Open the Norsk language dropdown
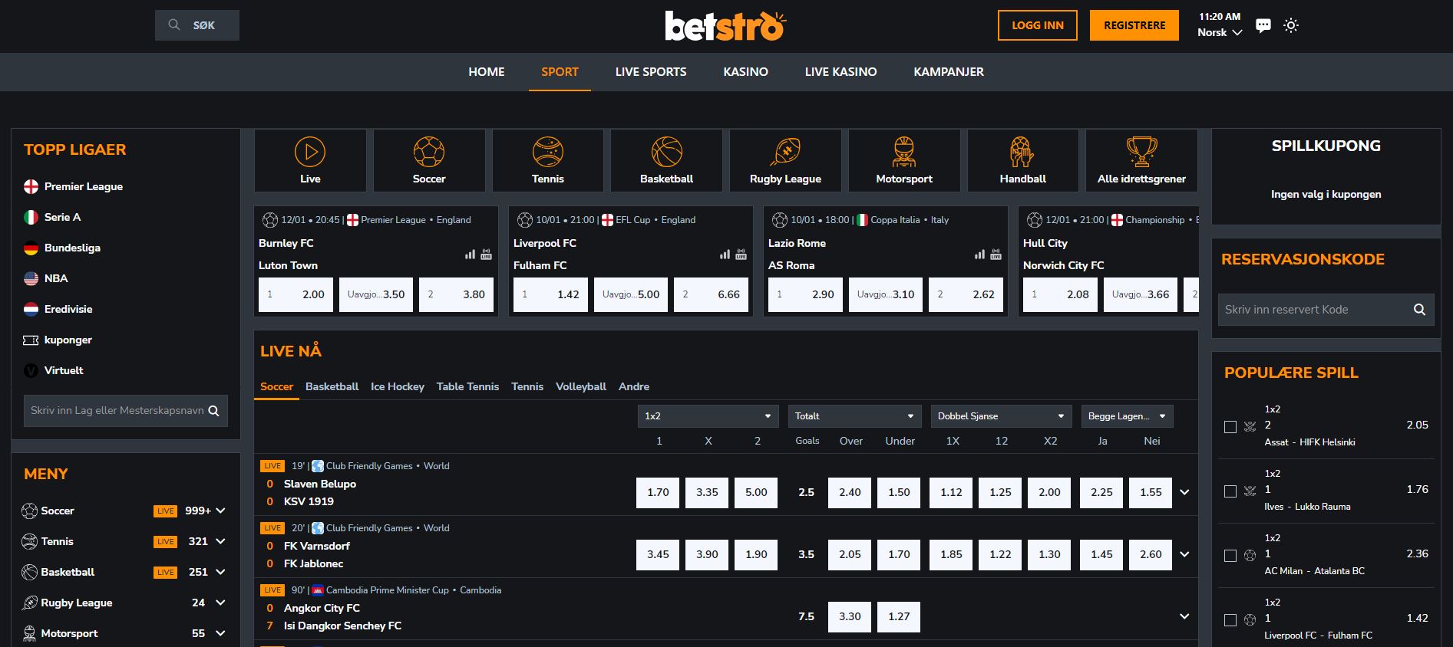The height and width of the screenshot is (647, 1453). 1219,33
